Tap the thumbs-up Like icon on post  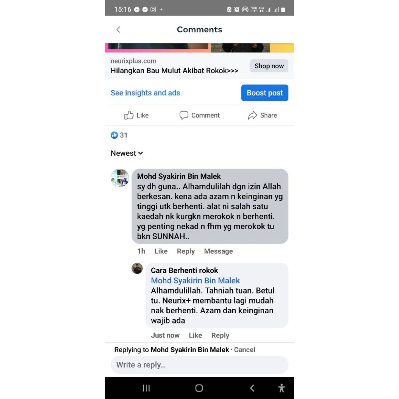coord(129,115)
